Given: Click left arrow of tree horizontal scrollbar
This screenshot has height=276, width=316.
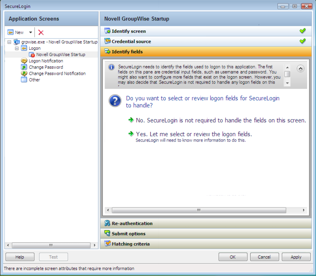Looking at the screenshot, I should pos(8,245).
